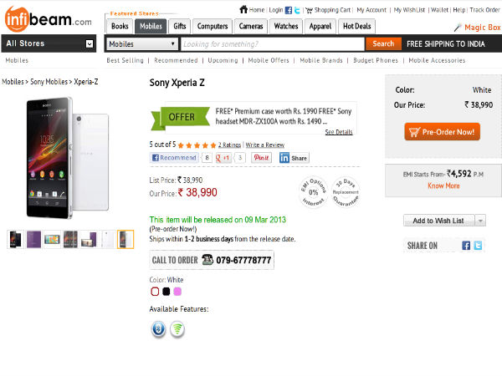Open the Shopping Cart icon
502x376 pixels.
(309, 10)
